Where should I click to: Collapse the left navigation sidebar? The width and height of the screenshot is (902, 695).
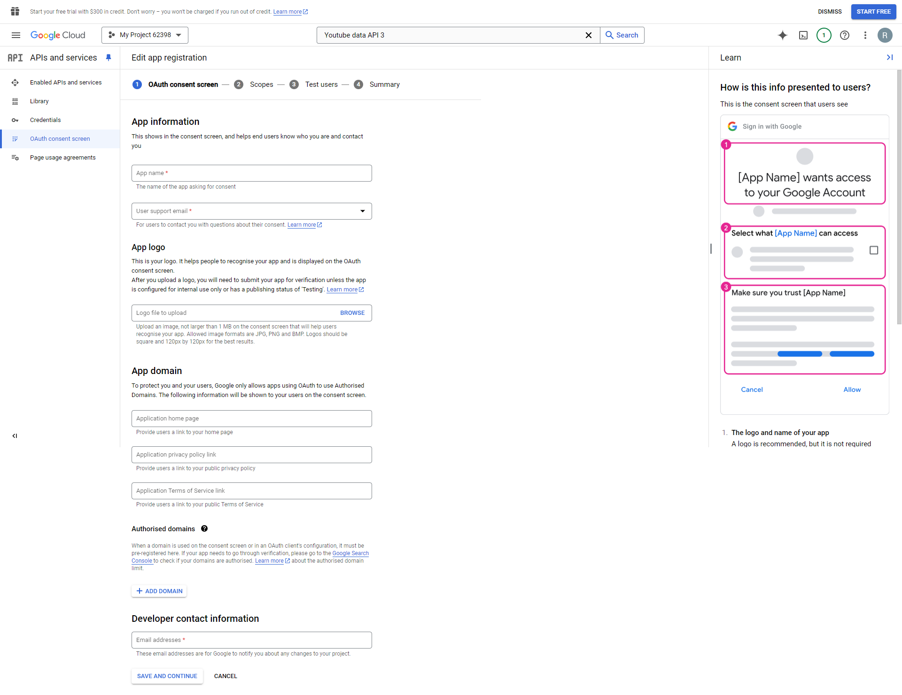coord(15,436)
